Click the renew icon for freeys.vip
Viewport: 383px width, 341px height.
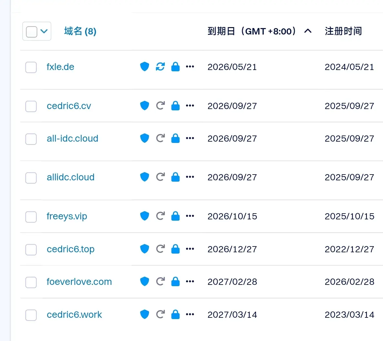pyautogui.click(x=161, y=216)
